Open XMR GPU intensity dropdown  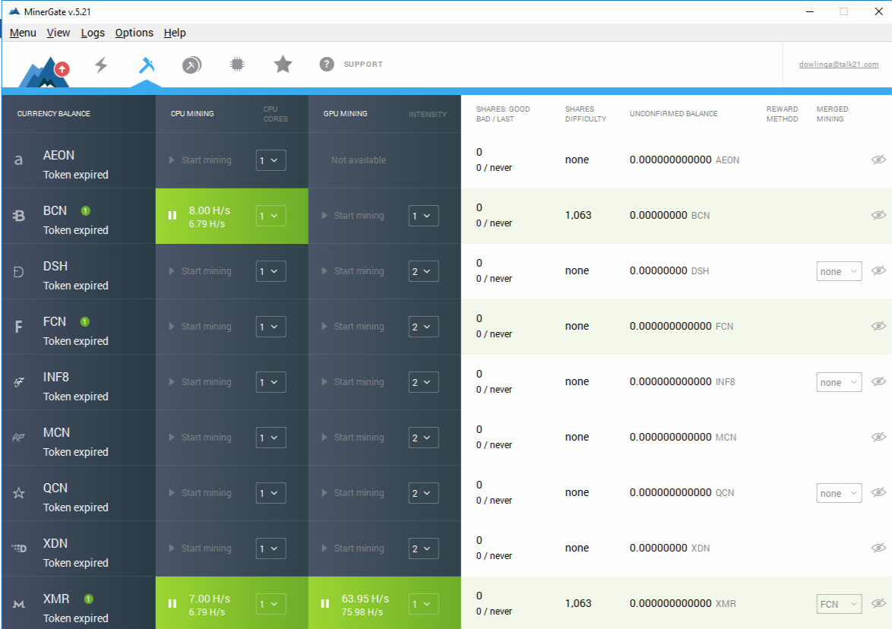(423, 604)
